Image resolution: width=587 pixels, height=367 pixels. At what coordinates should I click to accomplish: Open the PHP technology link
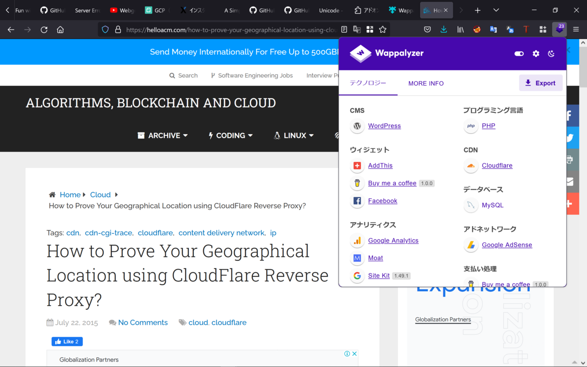(x=489, y=126)
